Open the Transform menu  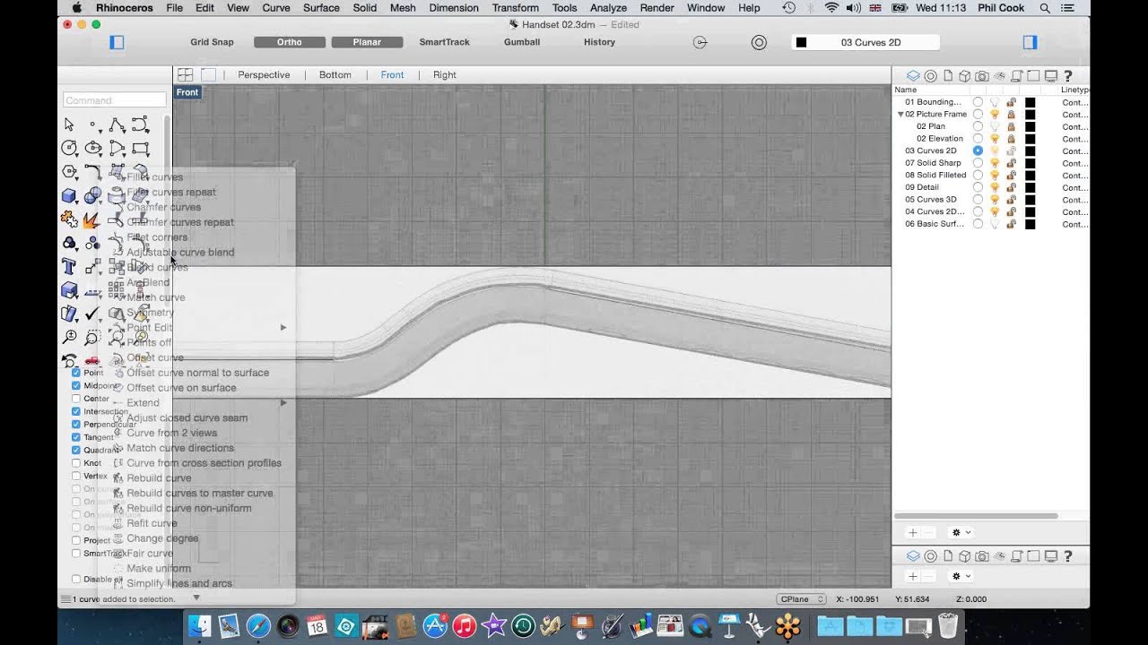tap(515, 7)
